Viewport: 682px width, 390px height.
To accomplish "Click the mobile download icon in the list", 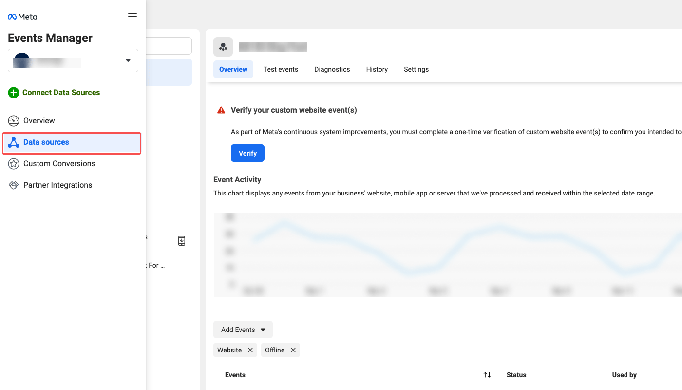I will tap(182, 241).
